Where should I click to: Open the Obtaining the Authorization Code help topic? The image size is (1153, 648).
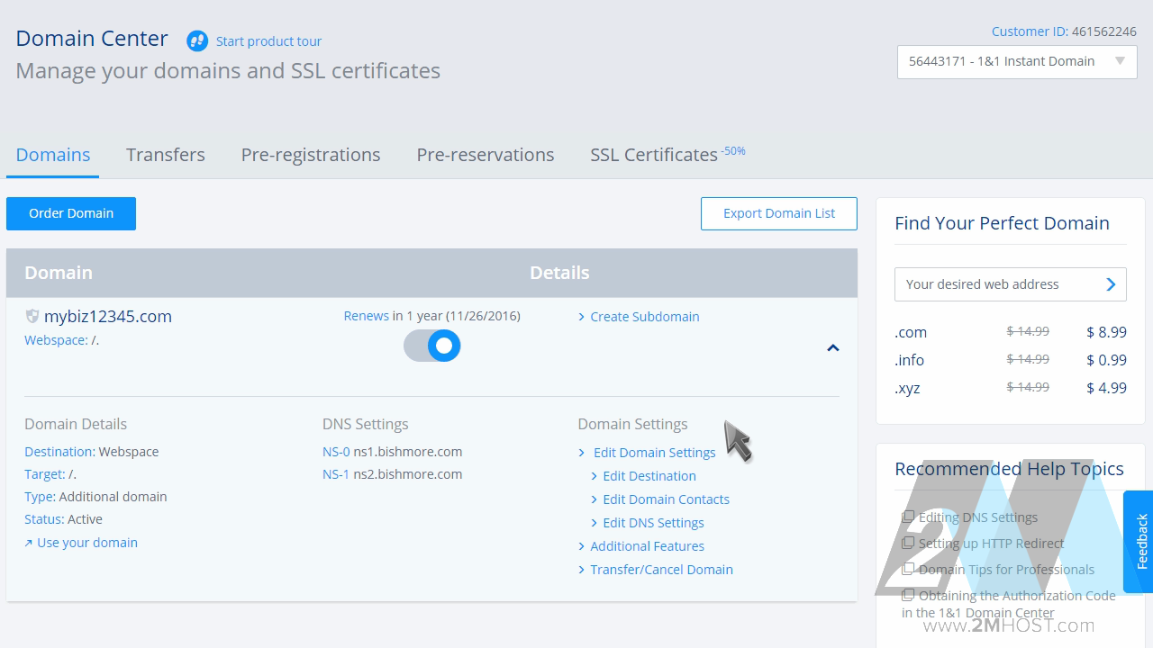pos(1009,604)
